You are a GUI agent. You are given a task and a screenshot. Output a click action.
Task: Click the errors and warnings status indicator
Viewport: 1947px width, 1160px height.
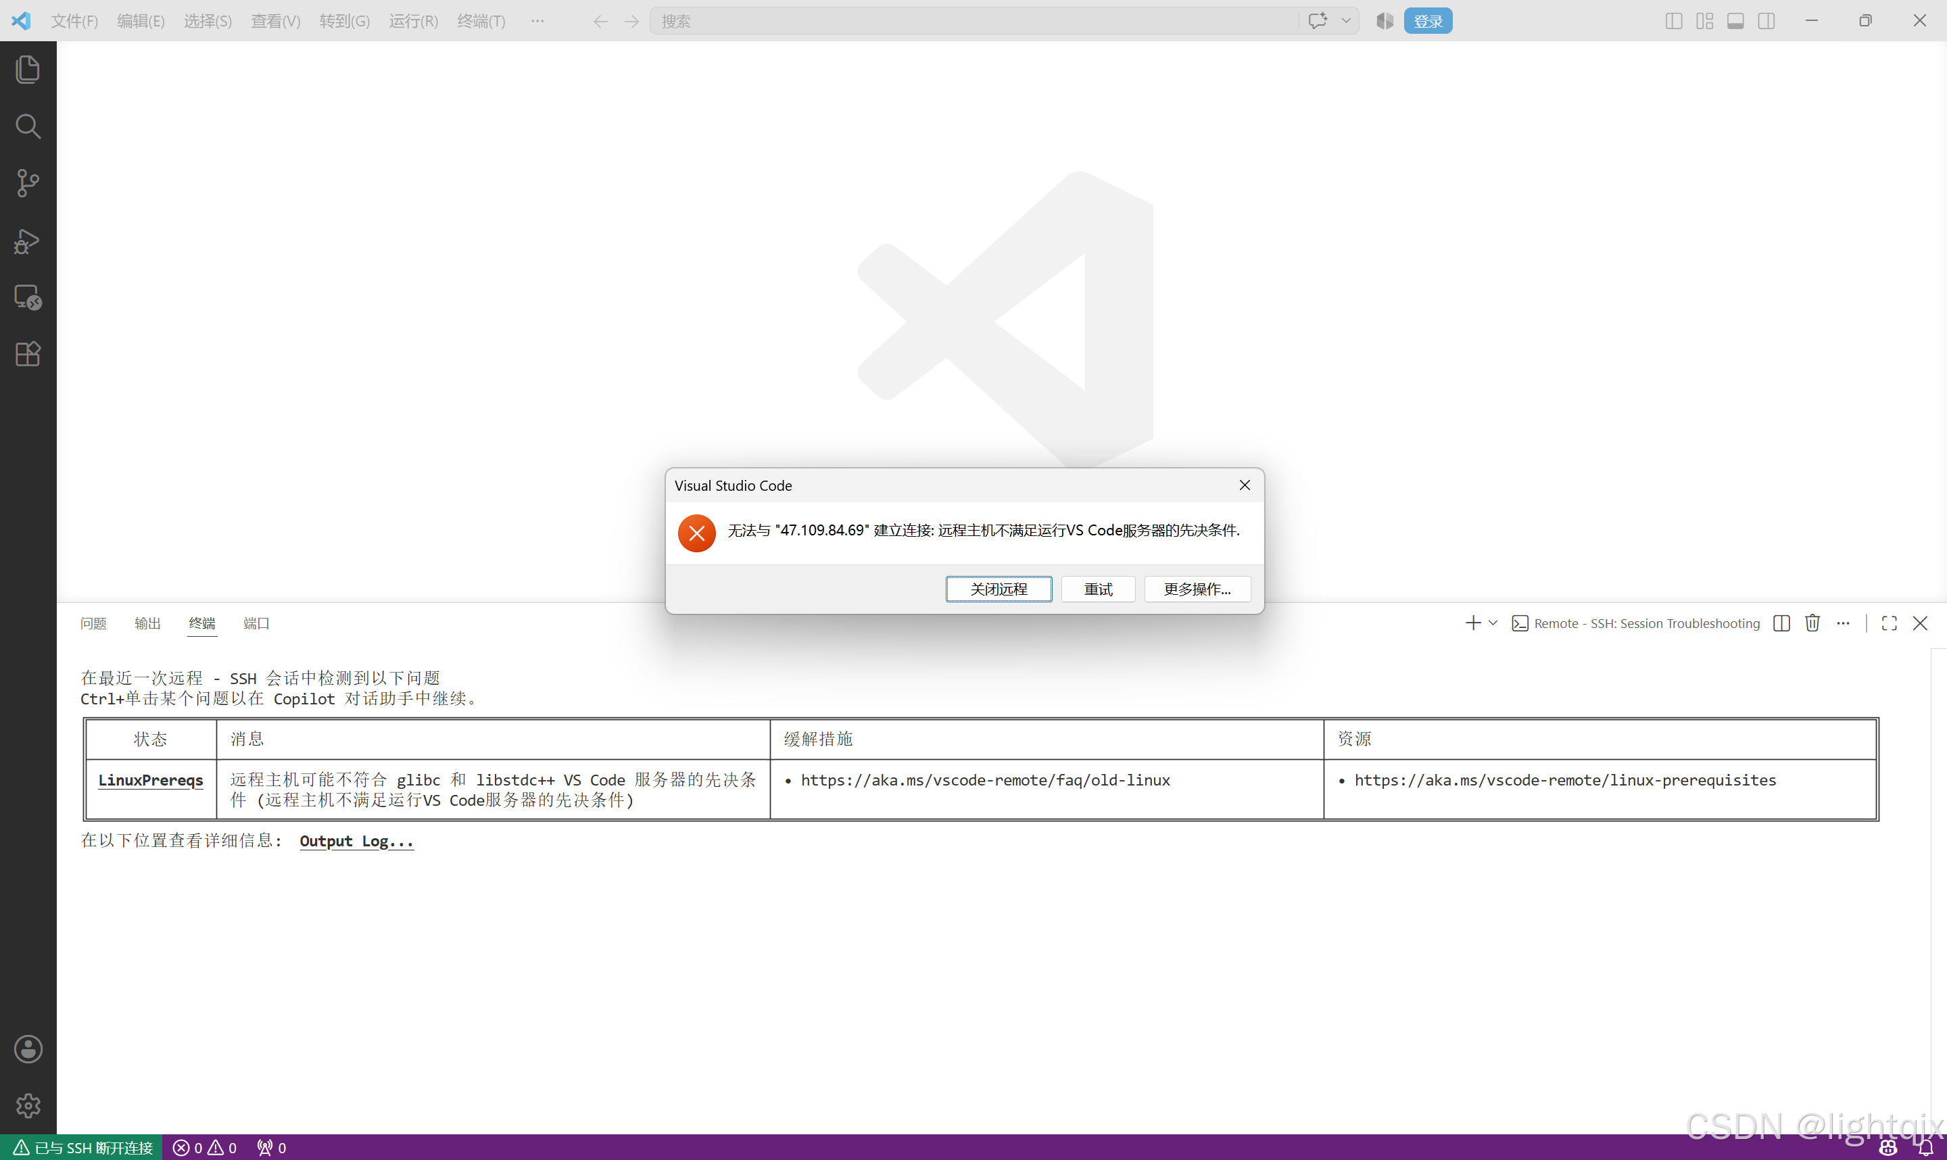pos(205,1147)
